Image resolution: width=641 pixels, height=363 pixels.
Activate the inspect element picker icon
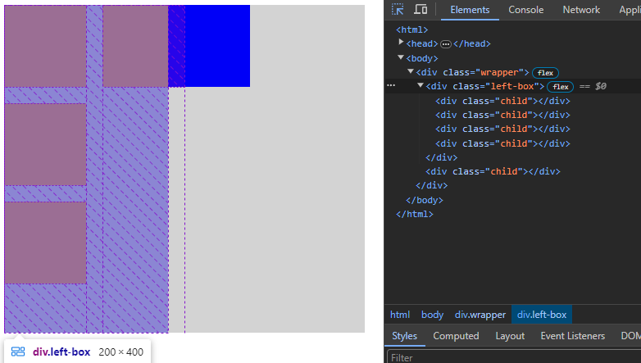tap(398, 9)
